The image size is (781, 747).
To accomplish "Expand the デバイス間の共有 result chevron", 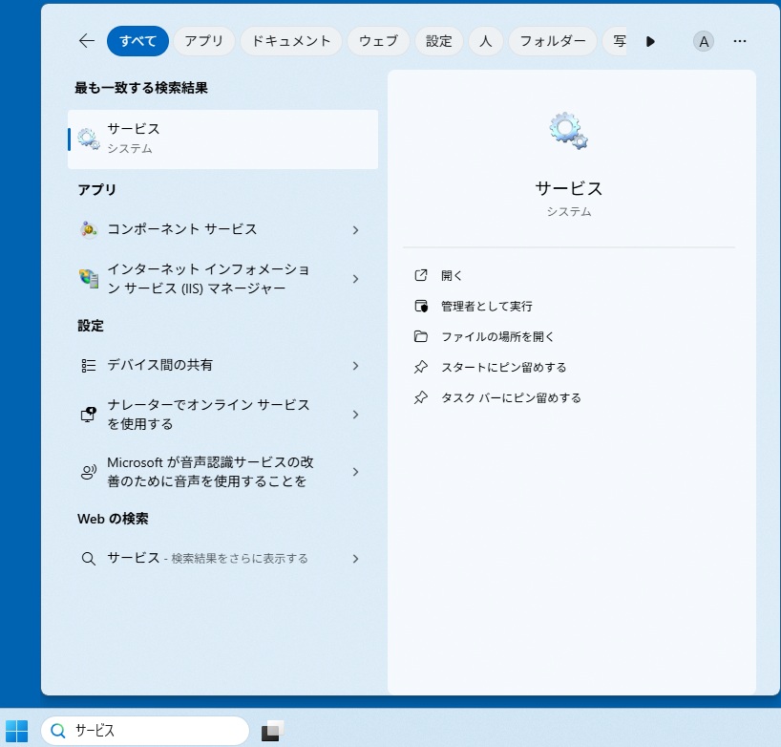I will click(355, 366).
